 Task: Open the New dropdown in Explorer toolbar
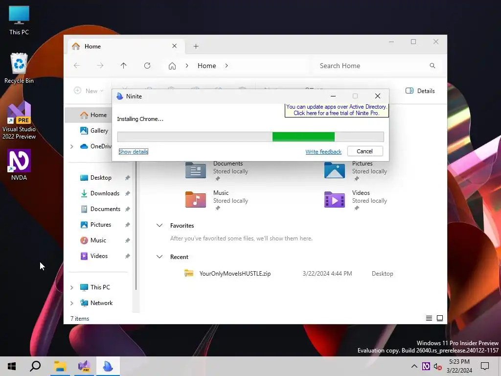[89, 91]
